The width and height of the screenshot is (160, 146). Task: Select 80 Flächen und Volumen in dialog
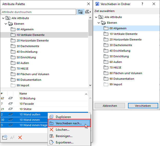coord(126,73)
